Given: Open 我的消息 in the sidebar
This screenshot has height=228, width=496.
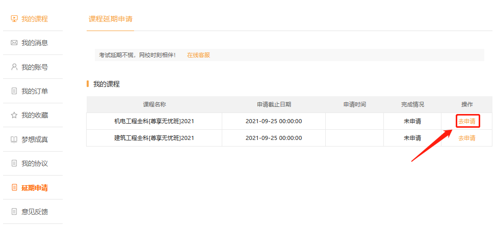Looking at the screenshot, I should (35, 43).
